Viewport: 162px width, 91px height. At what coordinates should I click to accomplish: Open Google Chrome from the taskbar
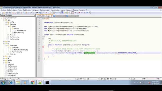click(33, 83)
